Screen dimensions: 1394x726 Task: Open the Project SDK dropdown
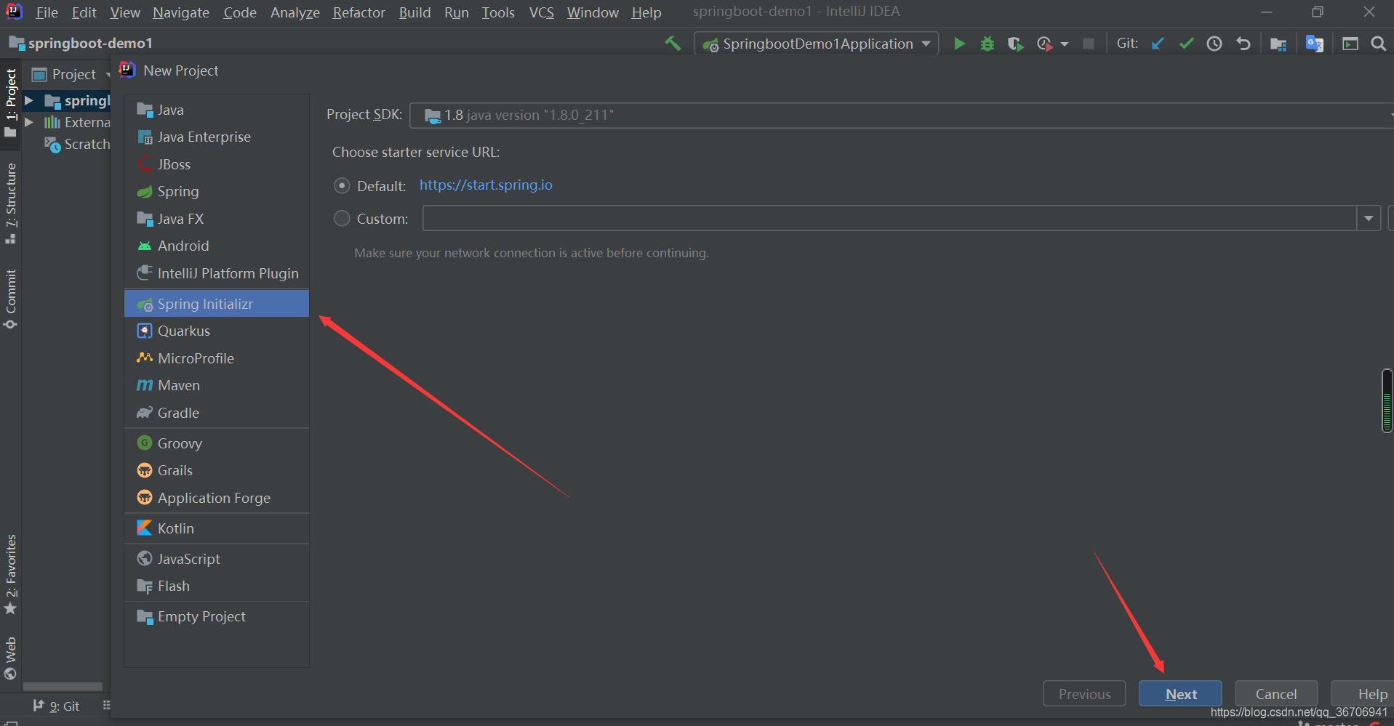902,116
